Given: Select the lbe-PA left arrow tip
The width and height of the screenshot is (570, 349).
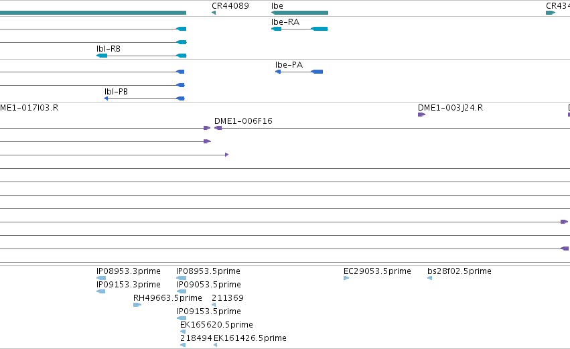Looking at the screenshot, I should click(278, 72).
